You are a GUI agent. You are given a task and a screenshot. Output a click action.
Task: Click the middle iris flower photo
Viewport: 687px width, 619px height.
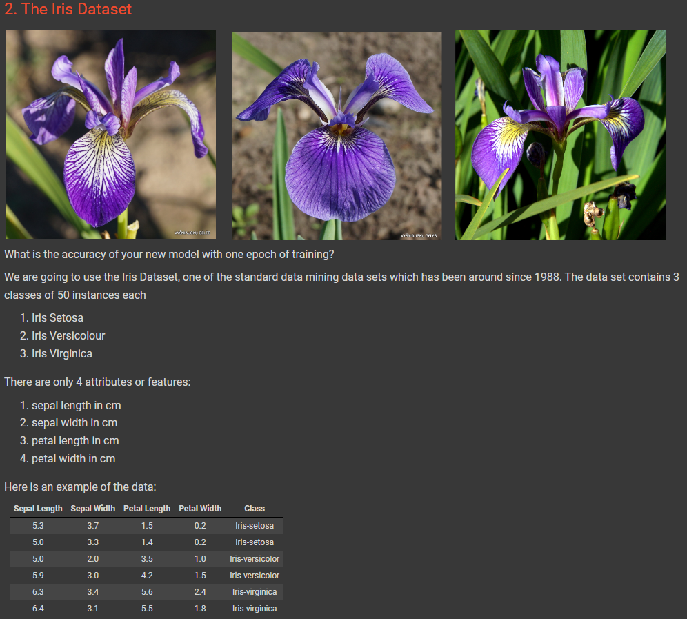[337, 136]
